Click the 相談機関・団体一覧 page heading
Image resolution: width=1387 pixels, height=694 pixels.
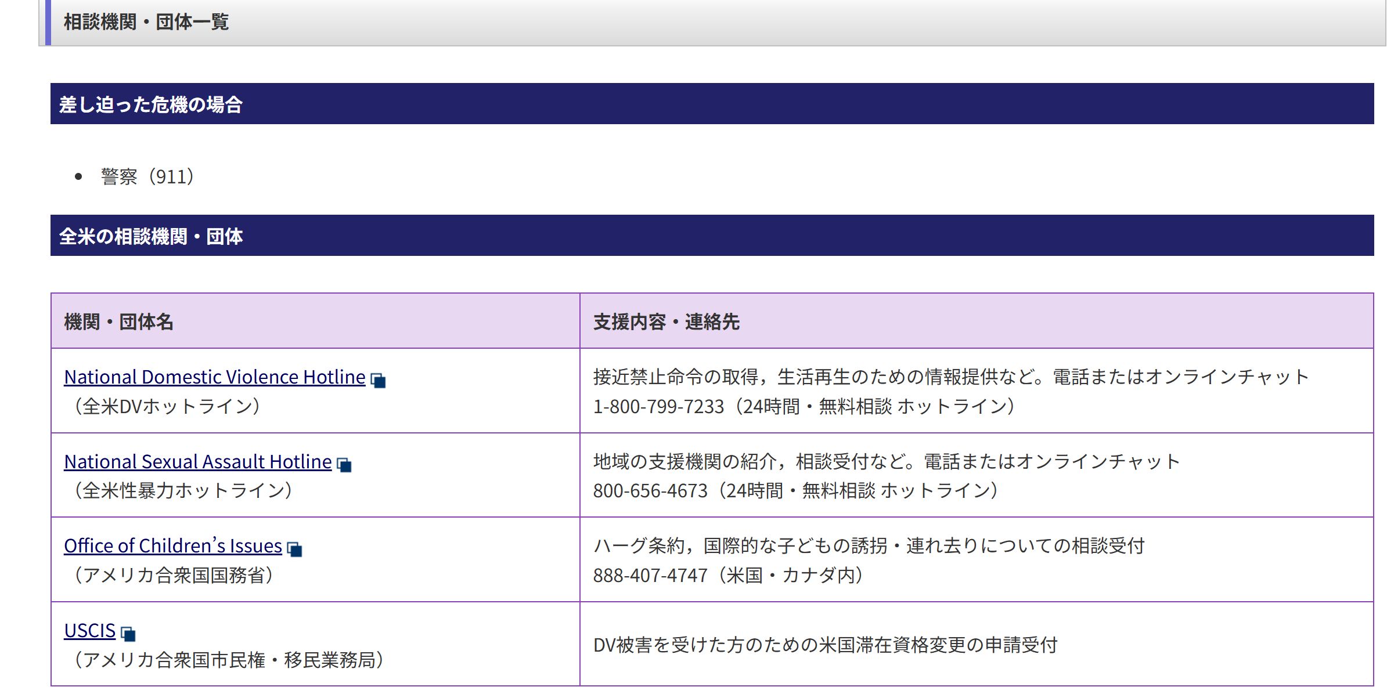(146, 22)
